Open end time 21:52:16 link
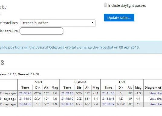Image resolution: width=162 pixels, height=116 pixels. tap(108, 99)
